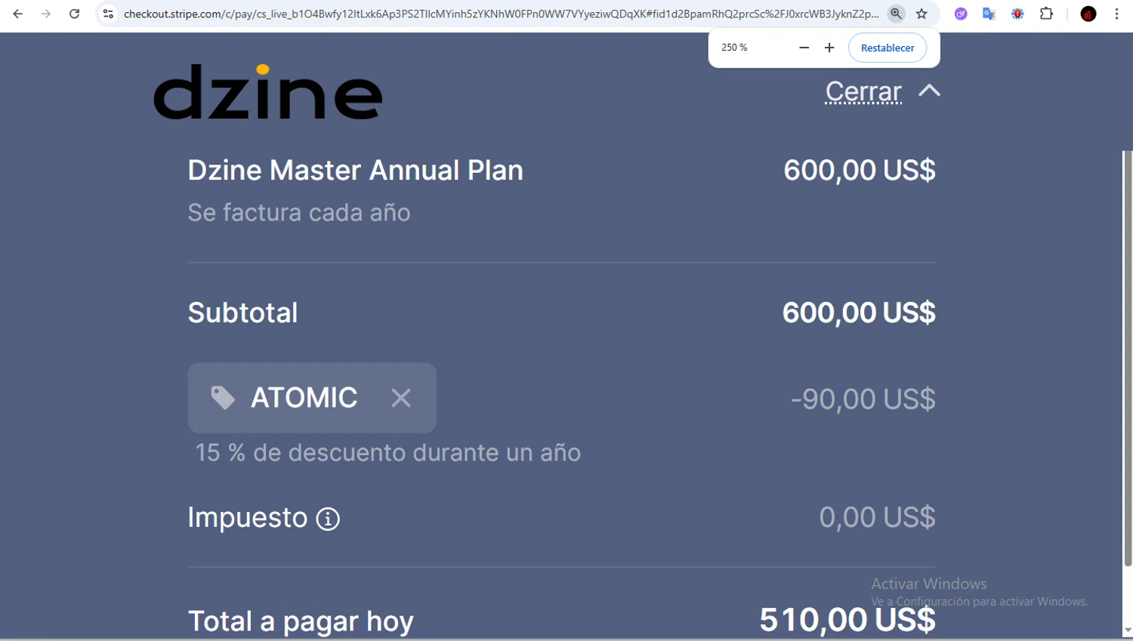Click 'Total a pagar hoy' label
The width and height of the screenshot is (1133, 641).
coord(301,621)
